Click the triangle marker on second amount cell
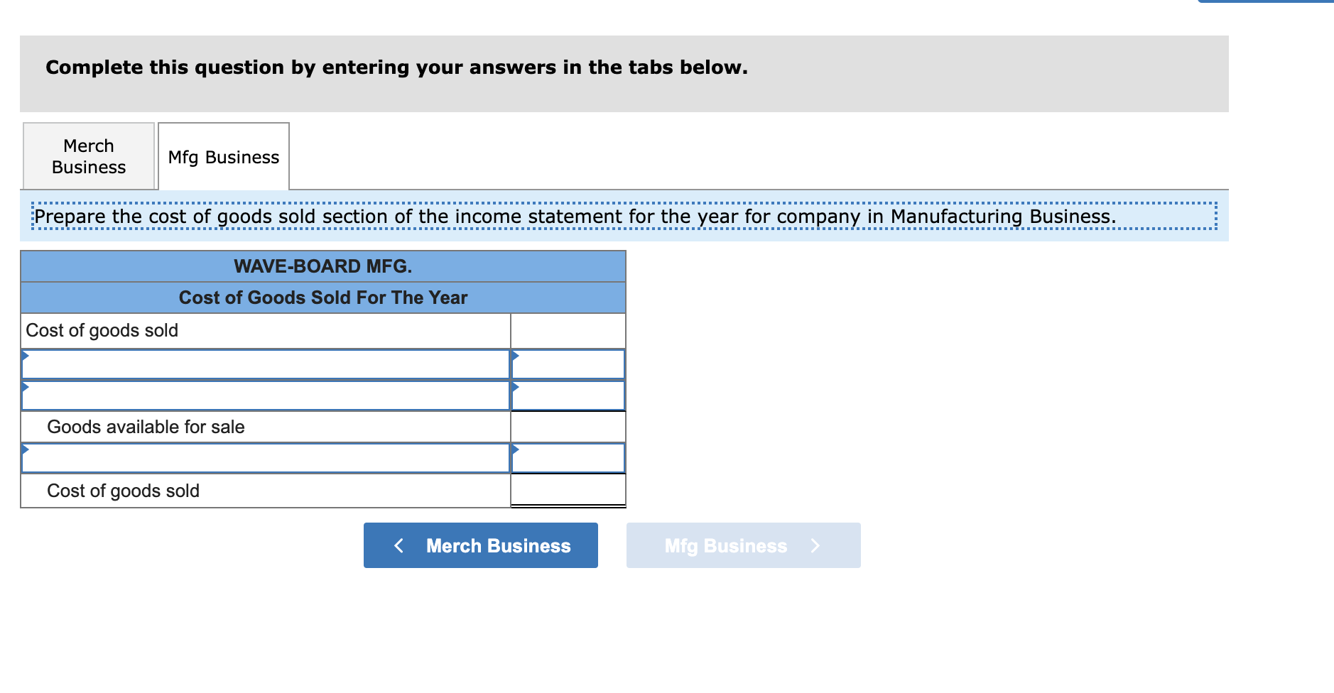The width and height of the screenshot is (1334, 693). (514, 386)
